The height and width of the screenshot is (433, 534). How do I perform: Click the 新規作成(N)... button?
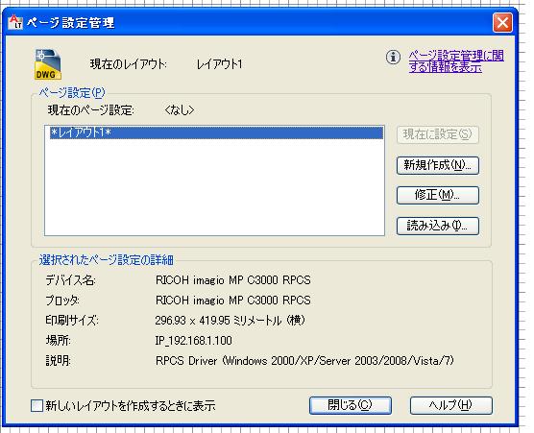coord(438,165)
